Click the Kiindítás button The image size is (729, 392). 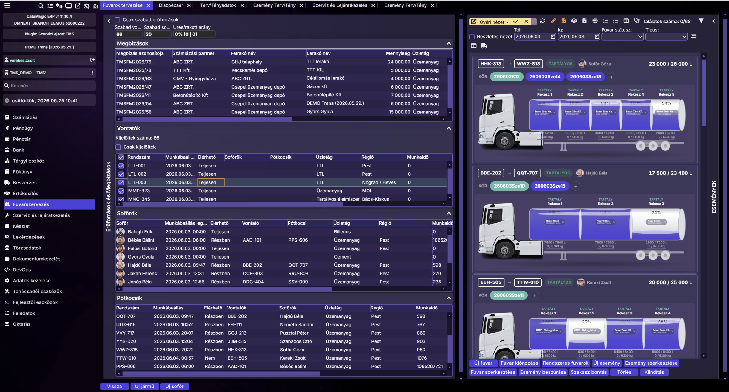tap(654, 372)
